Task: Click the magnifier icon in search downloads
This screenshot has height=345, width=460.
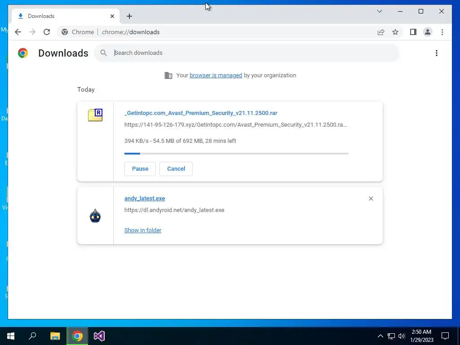Action: pos(103,53)
